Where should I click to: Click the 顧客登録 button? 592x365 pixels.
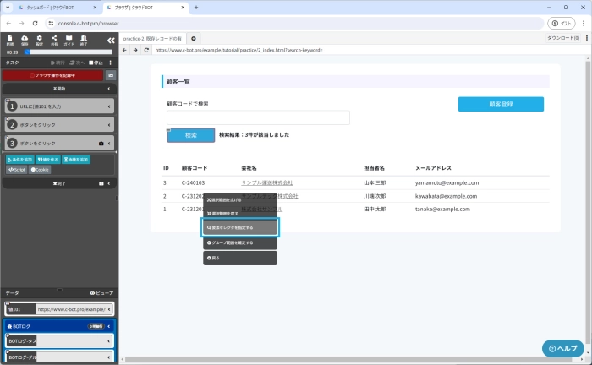(x=501, y=104)
